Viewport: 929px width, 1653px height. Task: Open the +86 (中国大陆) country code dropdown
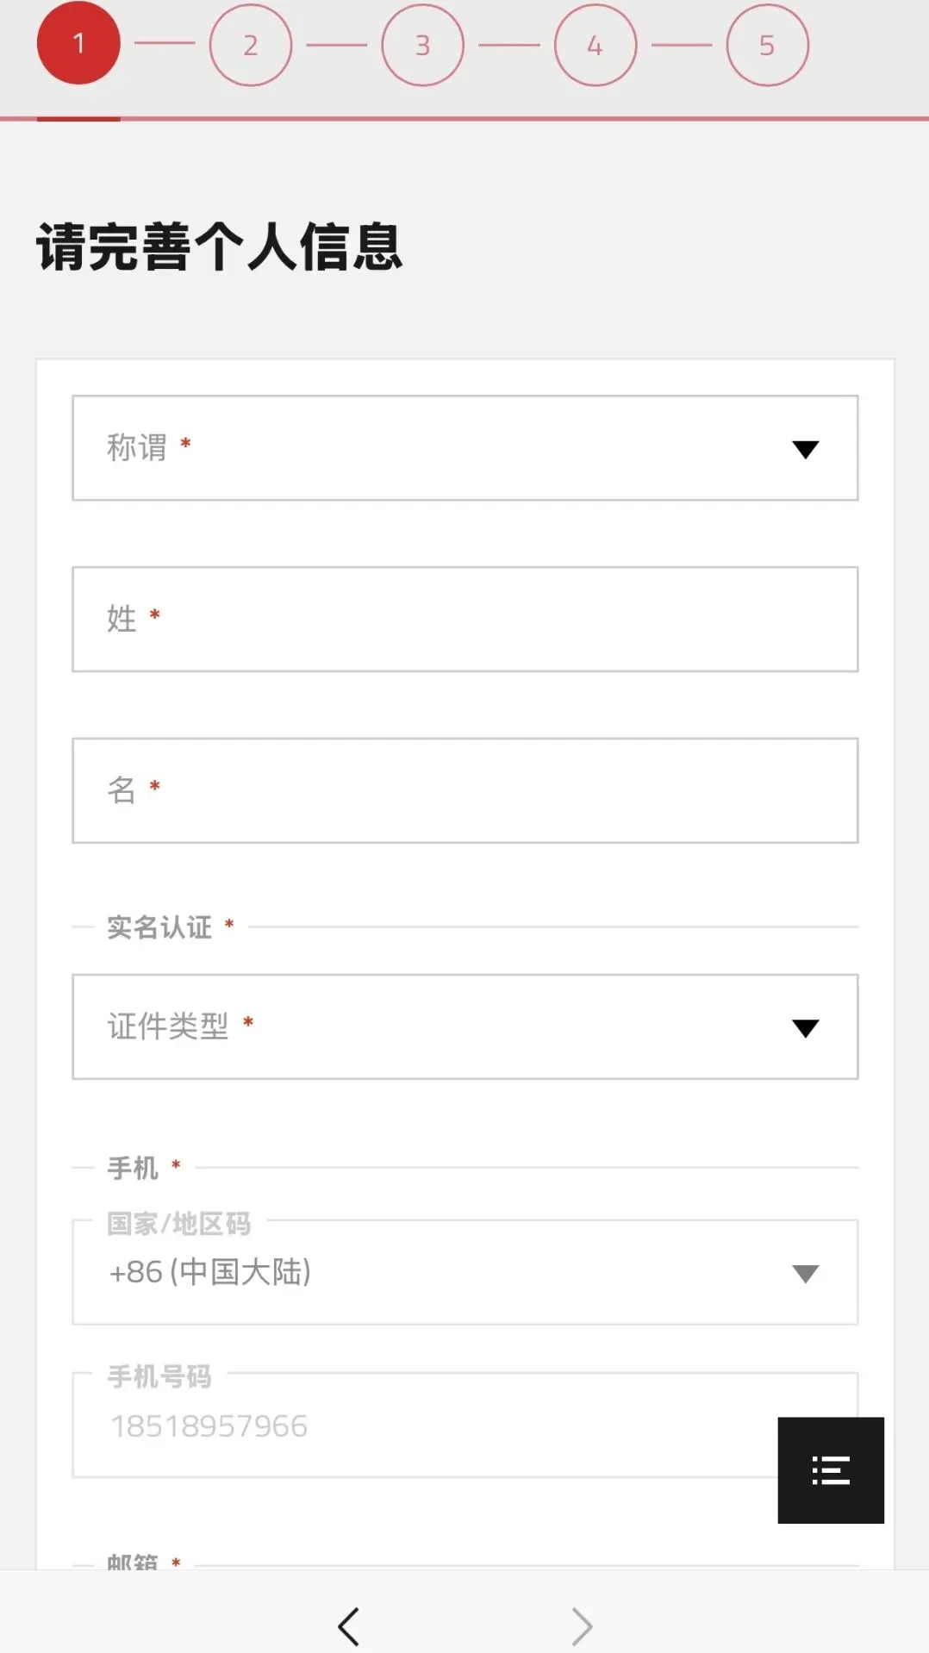tap(465, 1272)
